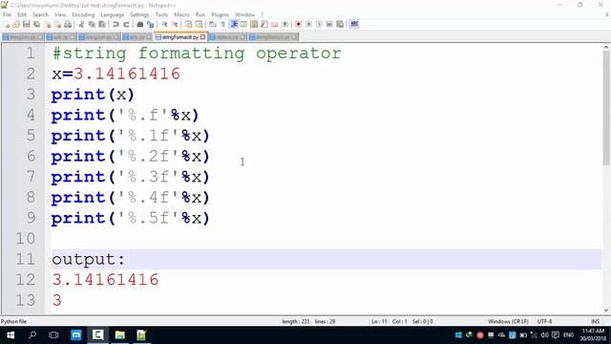Open File Explorer from the taskbar
The height and width of the screenshot is (344, 611).
[x=119, y=335]
